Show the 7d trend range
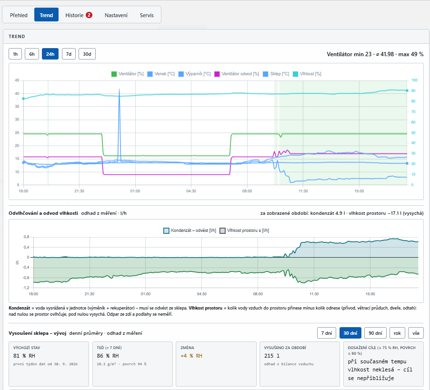This screenshot has width=430, height=390. click(x=69, y=54)
